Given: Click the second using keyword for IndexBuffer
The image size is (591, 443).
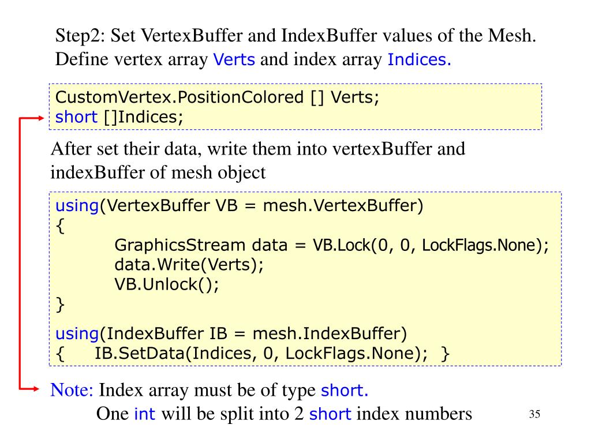Looking at the screenshot, I should (x=77, y=334).
